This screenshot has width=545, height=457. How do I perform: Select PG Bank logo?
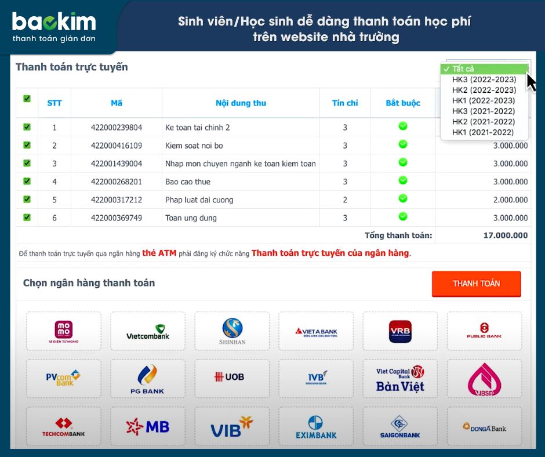tap(148, 379)
